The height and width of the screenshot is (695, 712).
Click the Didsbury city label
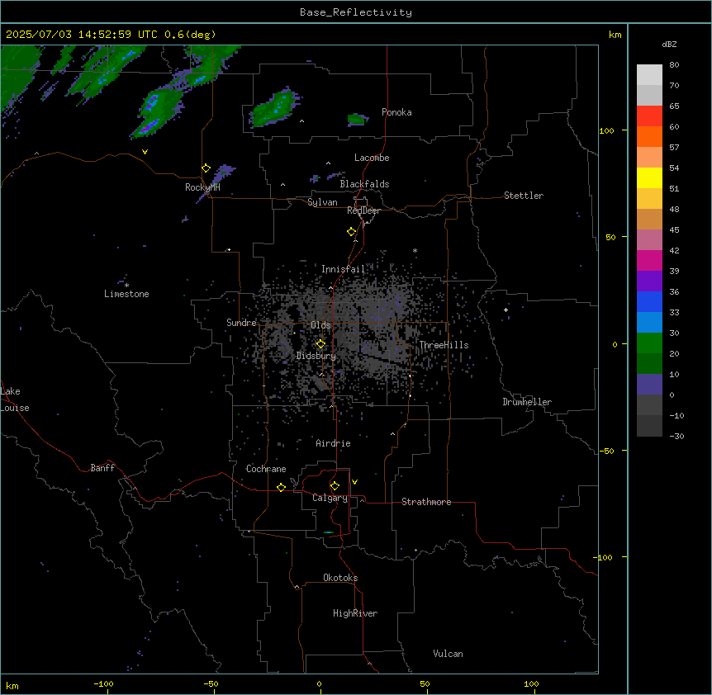point(316,356)
